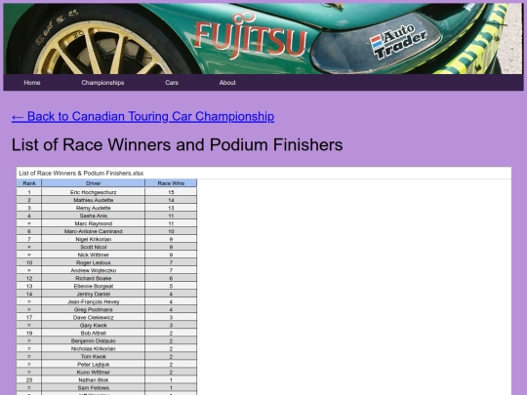Select the Jean-François Hevey cell
Screen dimensions: 527x395
point(93,301)
